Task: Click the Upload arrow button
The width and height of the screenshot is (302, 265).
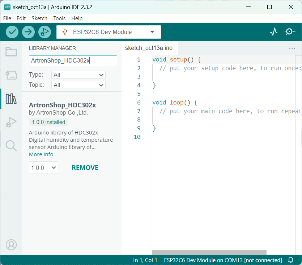Action: (x=28, y=32)
